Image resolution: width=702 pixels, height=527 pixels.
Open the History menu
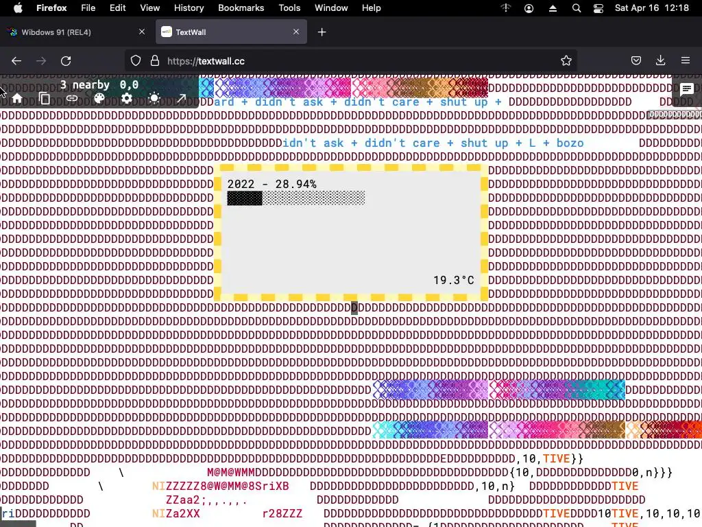click(189, 8)
